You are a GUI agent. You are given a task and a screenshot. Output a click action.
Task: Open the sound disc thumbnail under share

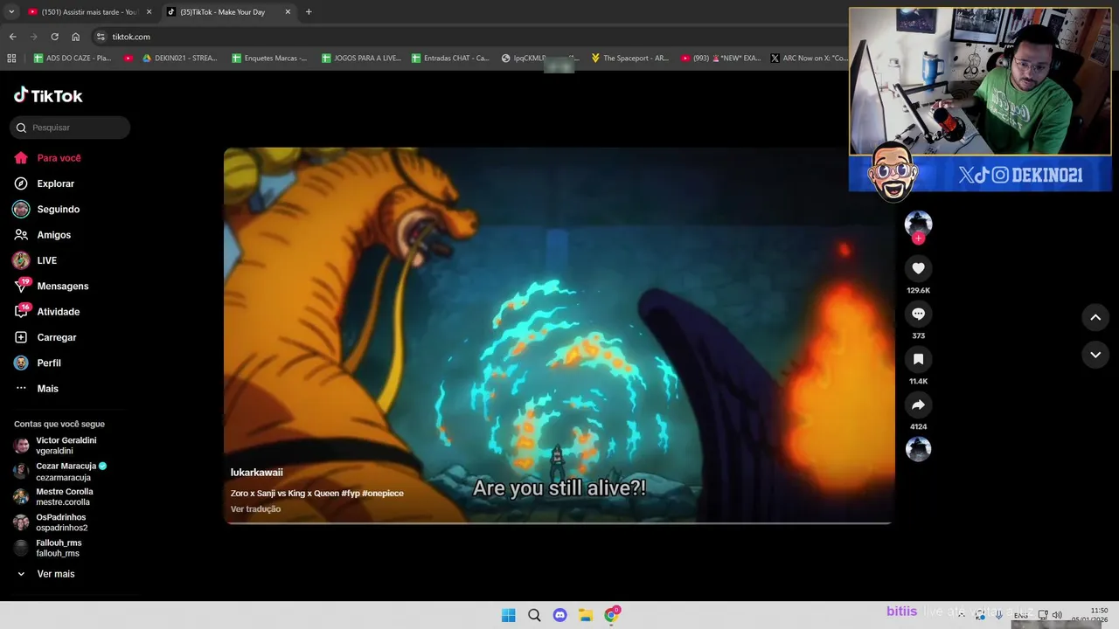pyautogui.click(x=918, y=449)
